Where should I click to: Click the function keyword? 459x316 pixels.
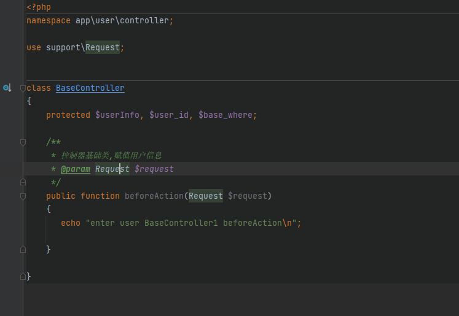click(100, 196)
